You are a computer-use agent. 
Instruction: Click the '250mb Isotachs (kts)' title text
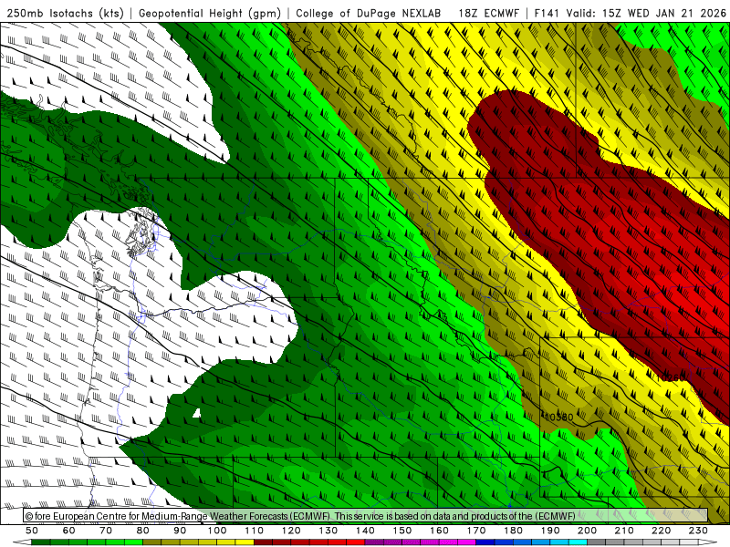65,13
